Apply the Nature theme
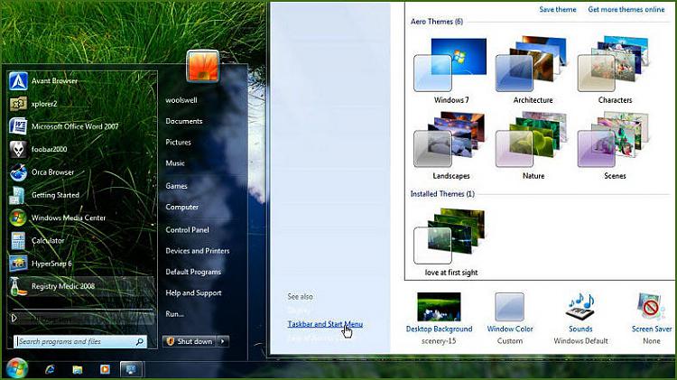 533,146
